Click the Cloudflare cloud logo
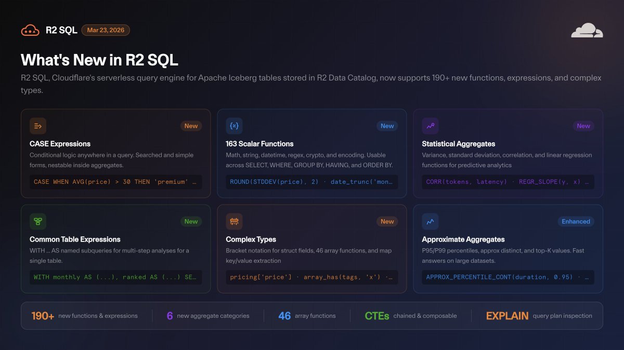This screenshot has width=624, height=350. tap(587, 30)
